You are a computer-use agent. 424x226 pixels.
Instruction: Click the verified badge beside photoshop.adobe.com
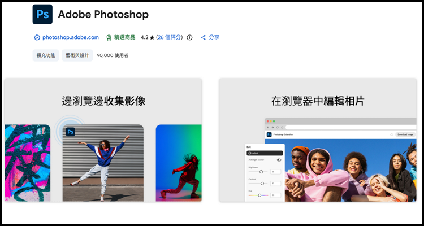tap(37, 38)
